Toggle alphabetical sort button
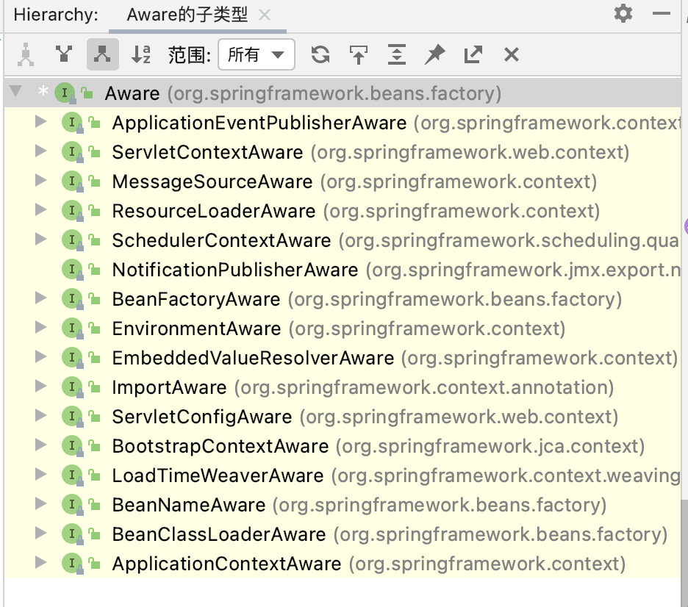 click(141, 55)
